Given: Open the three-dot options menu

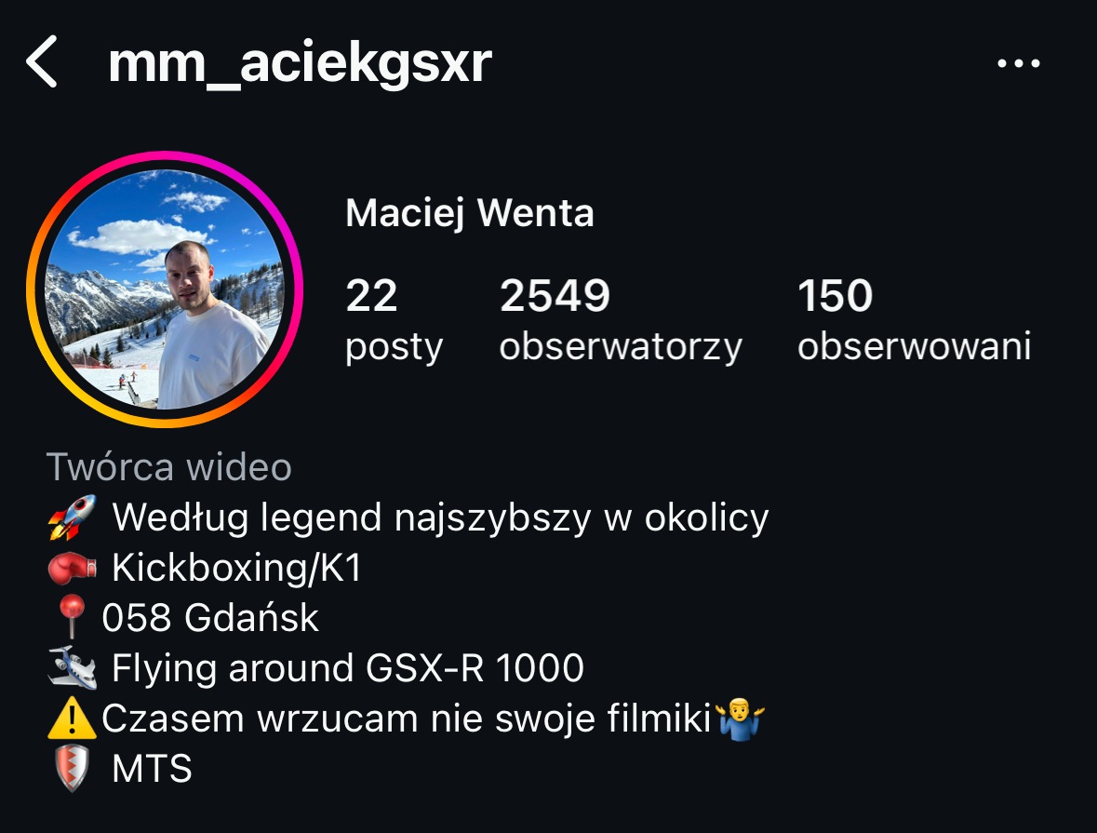Looking at the screenshot, I should (1018, 63).
